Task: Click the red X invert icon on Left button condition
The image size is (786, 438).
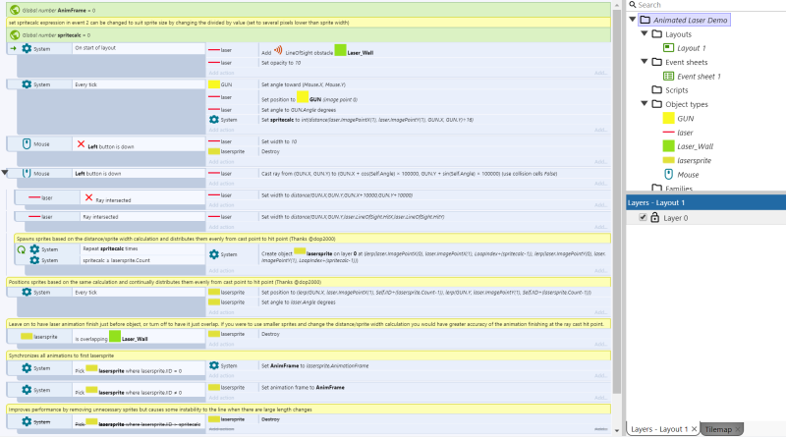Action: point(81,143)
